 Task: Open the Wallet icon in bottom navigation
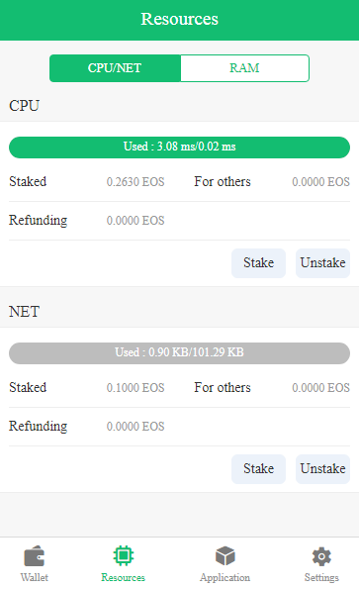coord(35,556)
